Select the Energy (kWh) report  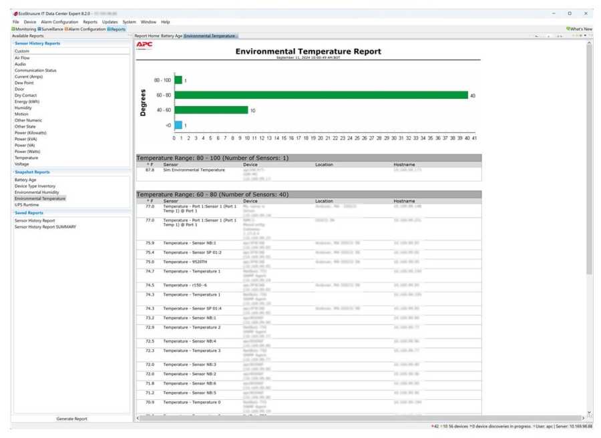(27, 101)
